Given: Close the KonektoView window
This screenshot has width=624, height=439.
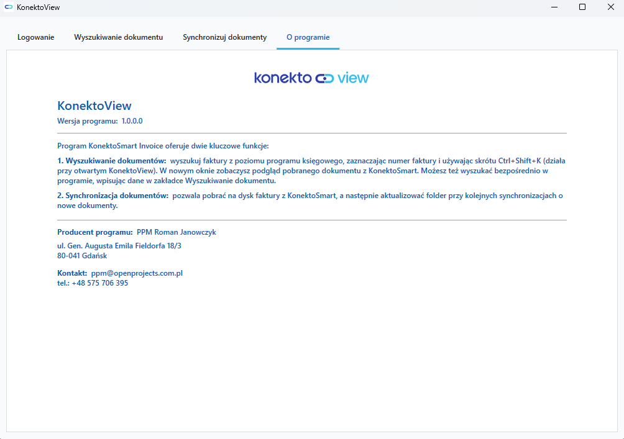Looking at the screenshot, I should tap(610, 7).
